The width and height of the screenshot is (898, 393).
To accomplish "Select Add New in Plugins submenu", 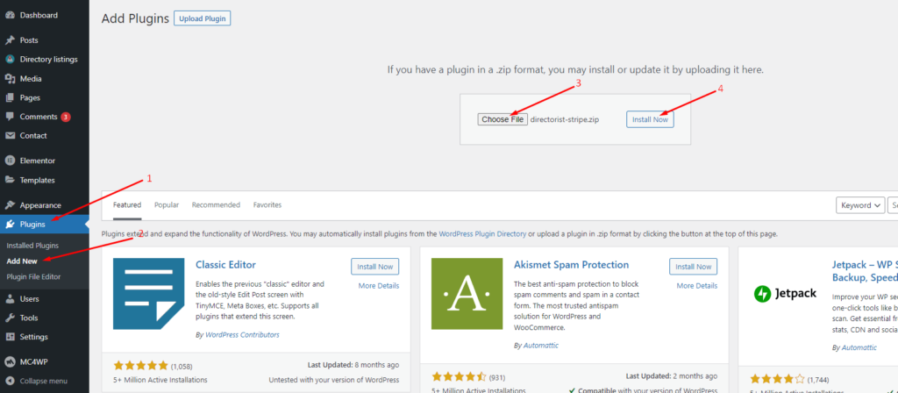I will click(22, 261).
